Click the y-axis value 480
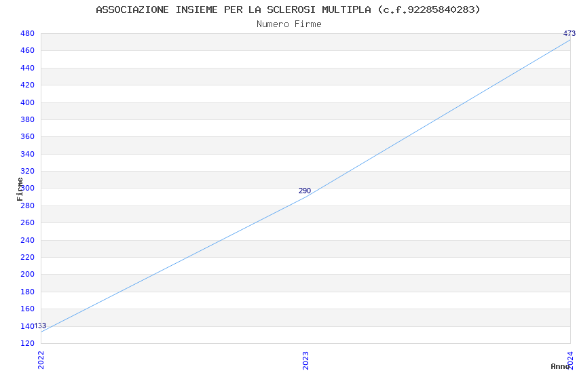This screenshot has height=373, width=577. click(x=27, y=33)
